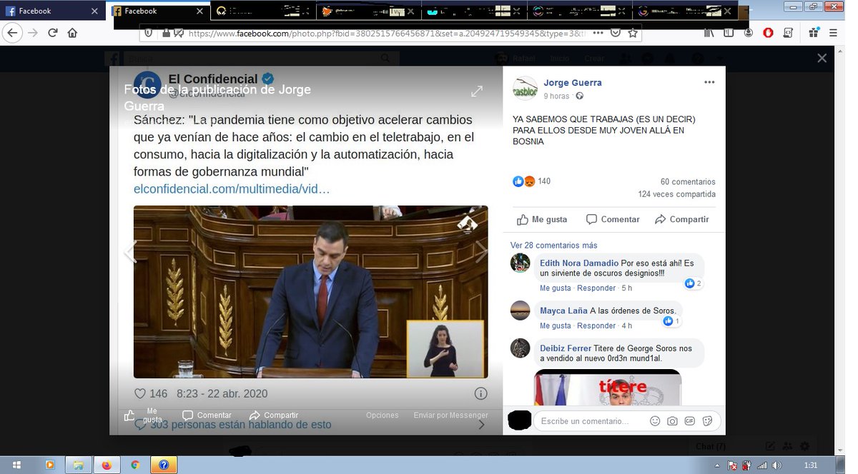The height and width of the screenshot is (474, 858).
Task: Open the emoji picker in the comment box
Action: point(655,421)
